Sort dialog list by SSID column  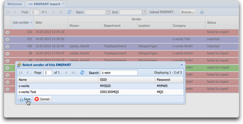coord(126,79)
